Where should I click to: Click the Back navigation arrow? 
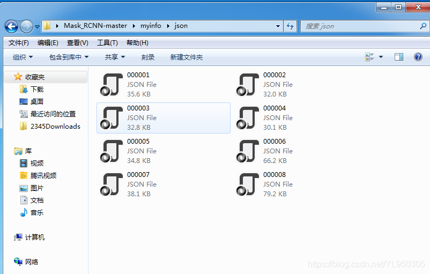pyautogui.click(x=11, y=27)
